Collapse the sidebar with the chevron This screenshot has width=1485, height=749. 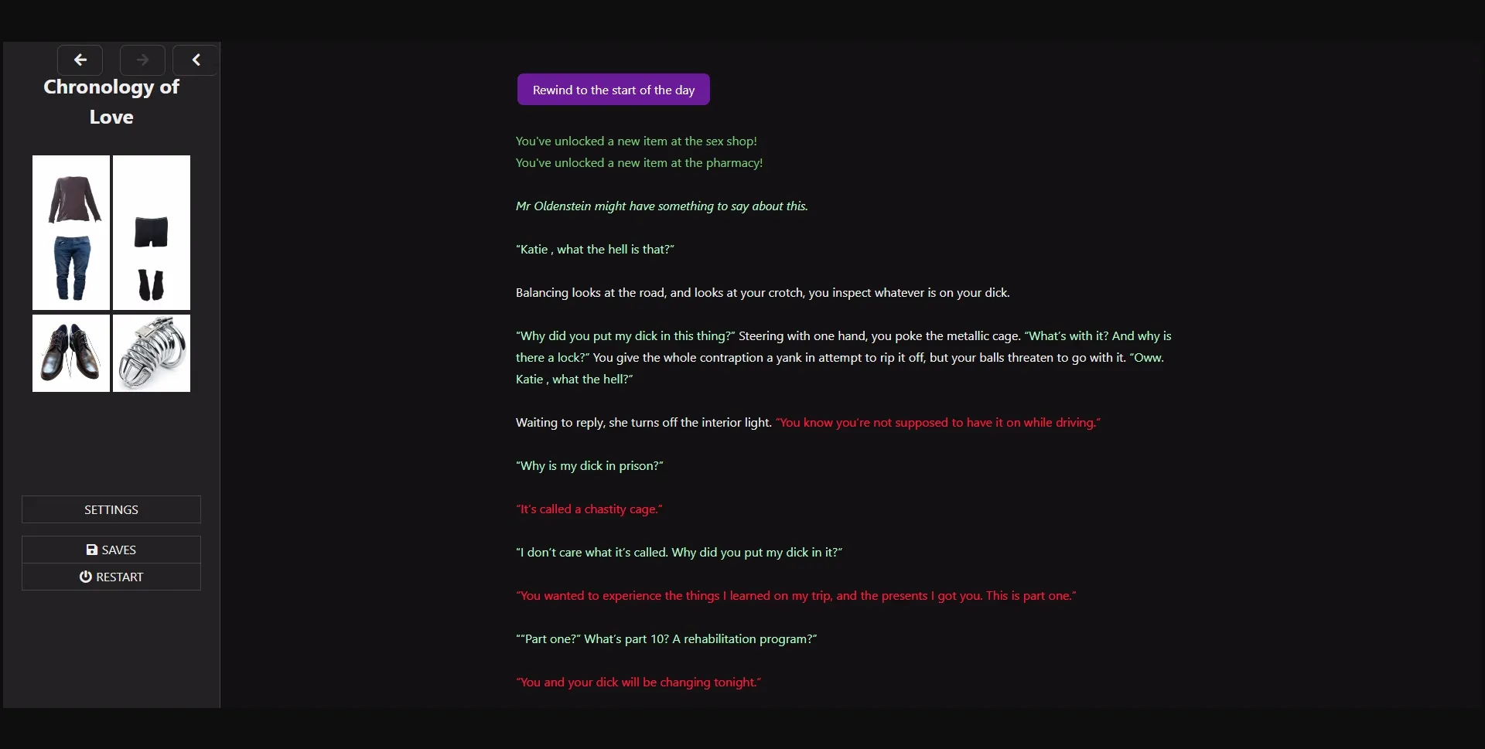[x=195, y=60]
